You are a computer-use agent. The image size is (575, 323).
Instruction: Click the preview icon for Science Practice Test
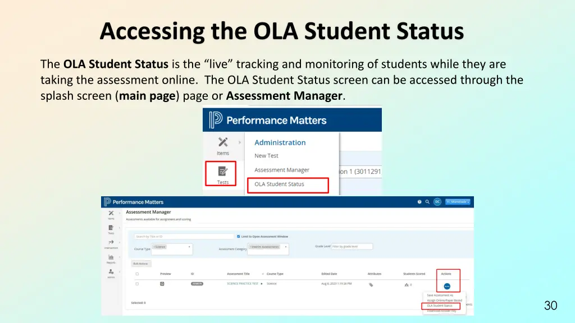[x=162, y=284]
